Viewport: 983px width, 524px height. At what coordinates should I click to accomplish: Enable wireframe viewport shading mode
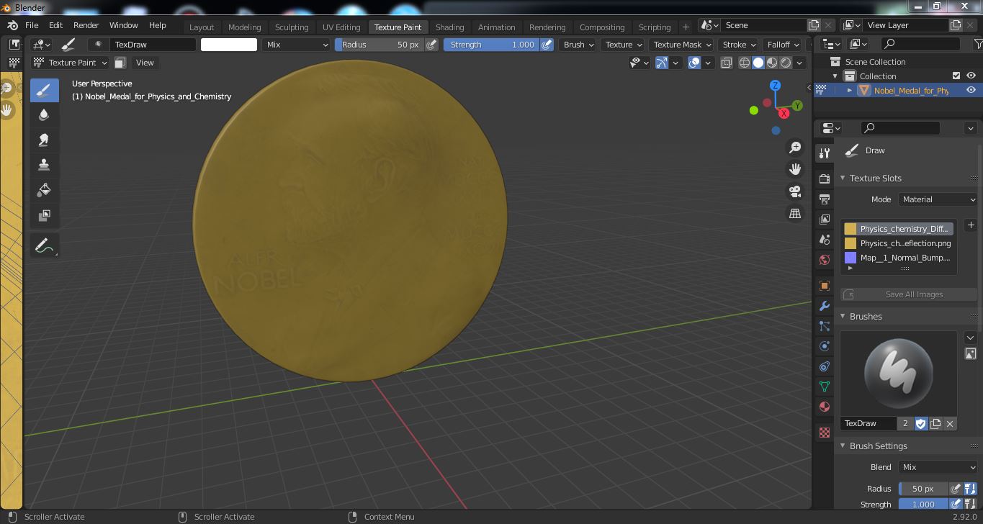pyautogui.click(x=745, y=63)
